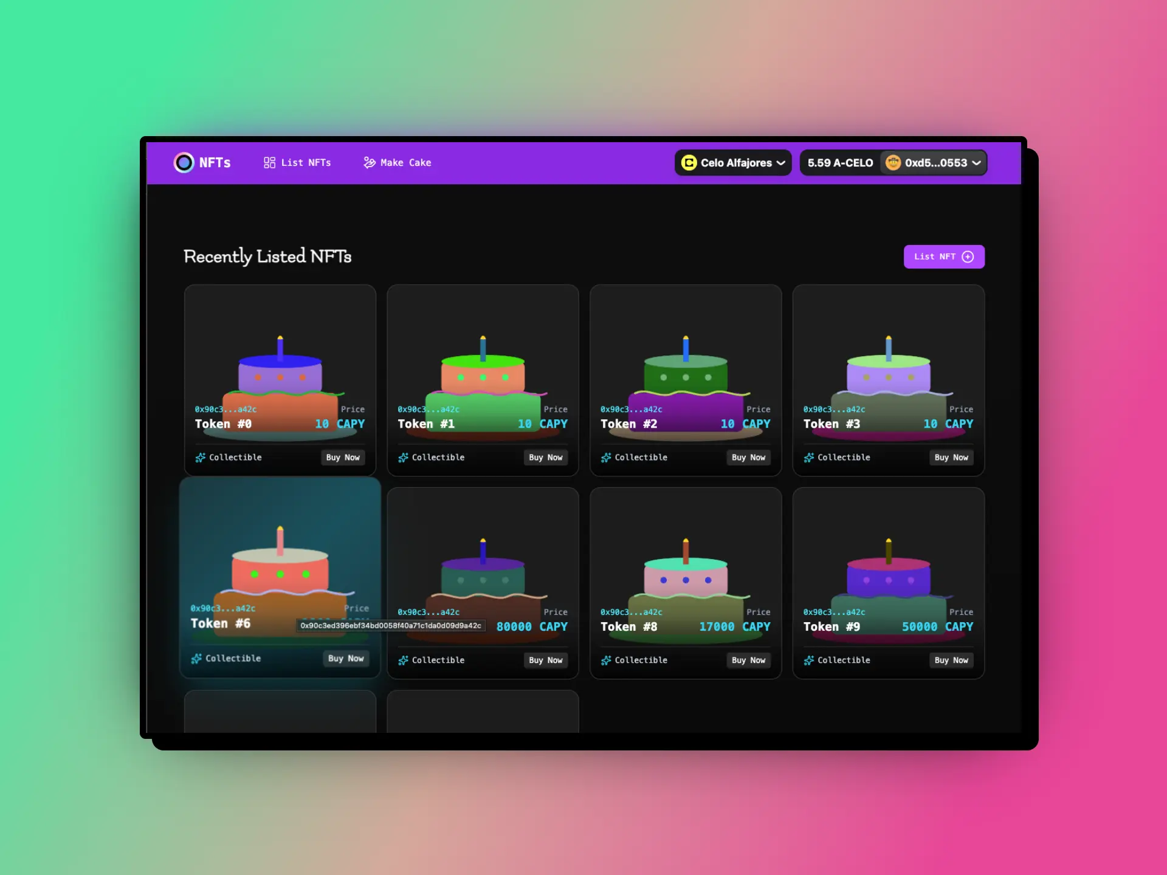The image size is (1167, 875).
Task: Click the cake icon next to Make Cake
Action: (369, 162)
